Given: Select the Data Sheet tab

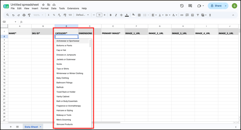Looking at the screenshot, I should (33, 127).
